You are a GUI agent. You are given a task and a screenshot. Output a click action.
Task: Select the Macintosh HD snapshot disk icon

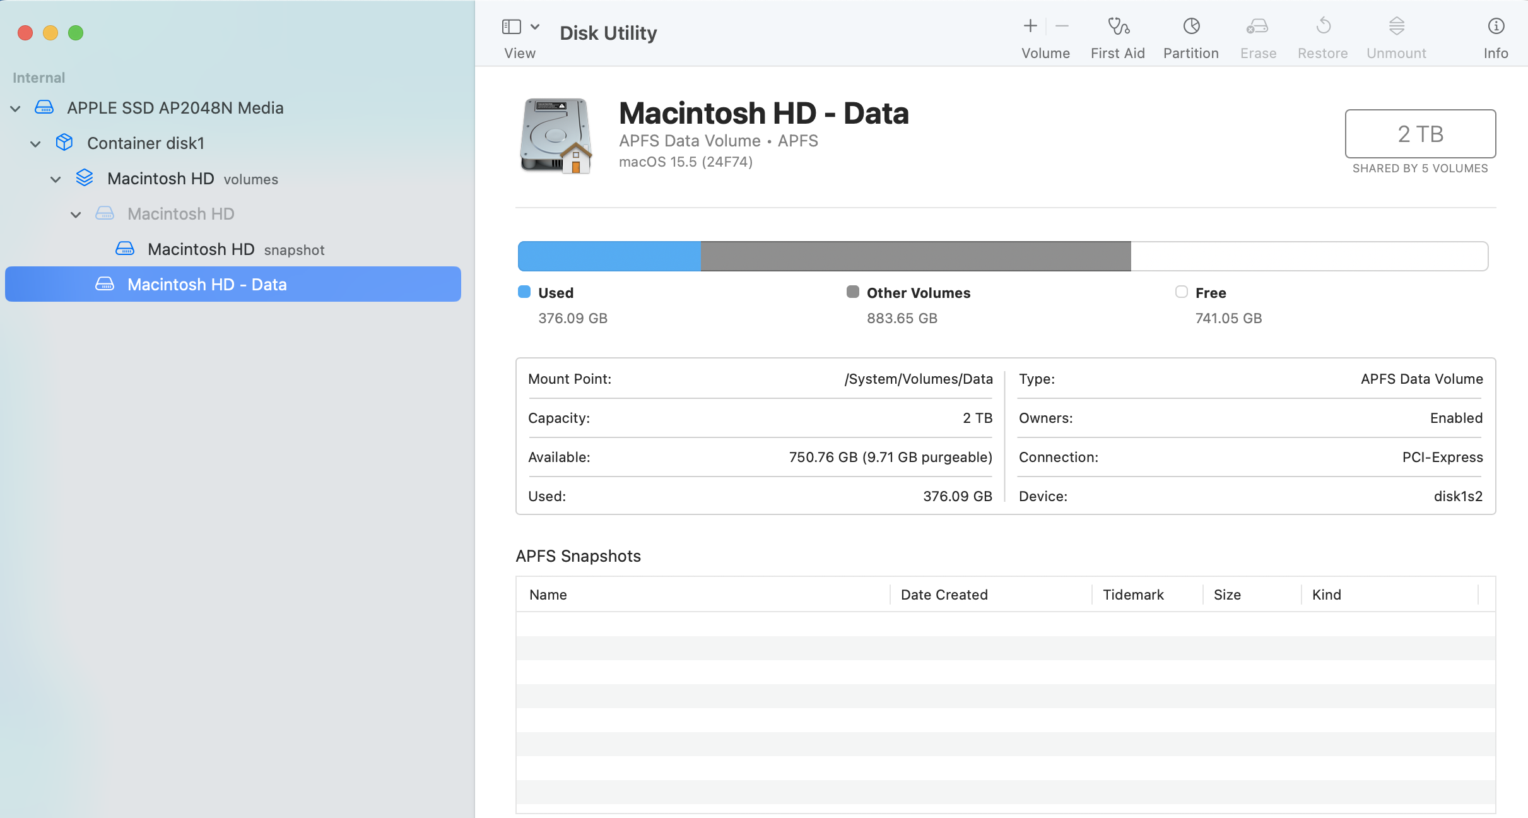(125, 249)
